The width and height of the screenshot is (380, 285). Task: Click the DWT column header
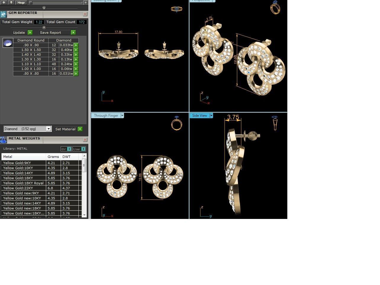pyautogui.click(x=70, y=157)
